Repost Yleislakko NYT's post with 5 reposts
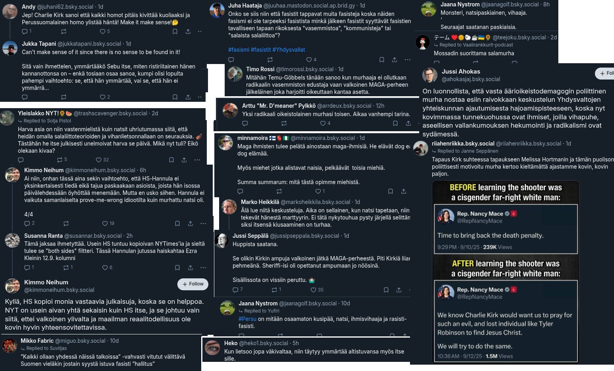The height and width of the screenshot is (371, 614). coord(62,160)
